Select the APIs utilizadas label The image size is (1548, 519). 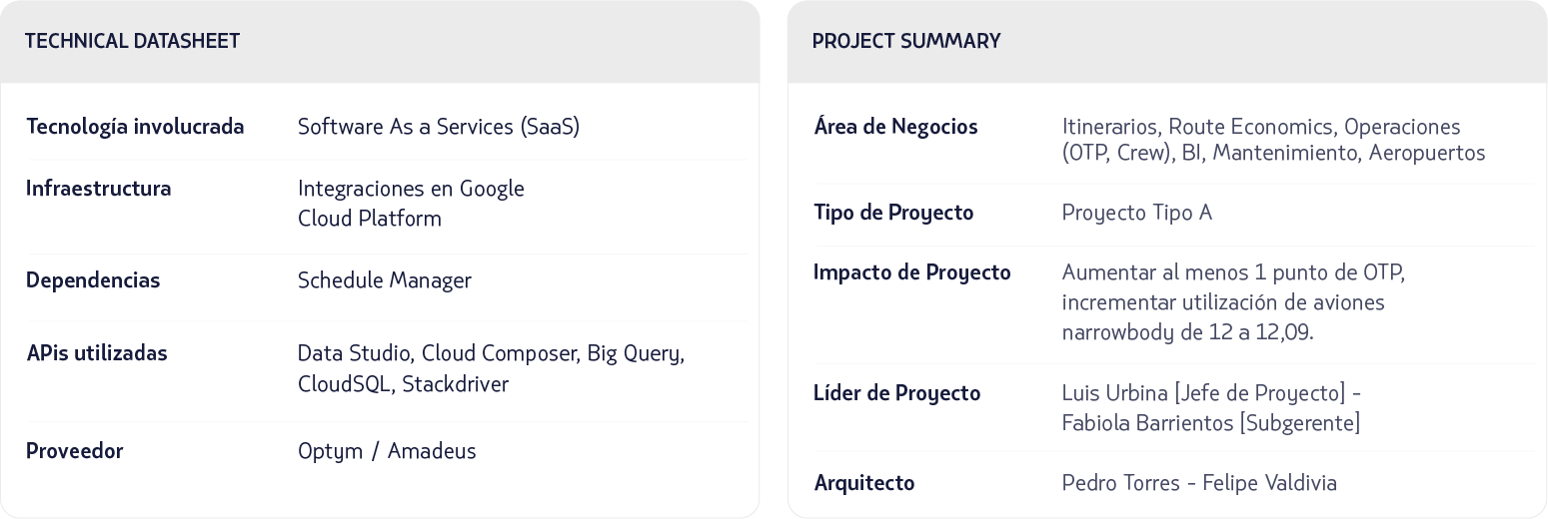pos(97,353)
